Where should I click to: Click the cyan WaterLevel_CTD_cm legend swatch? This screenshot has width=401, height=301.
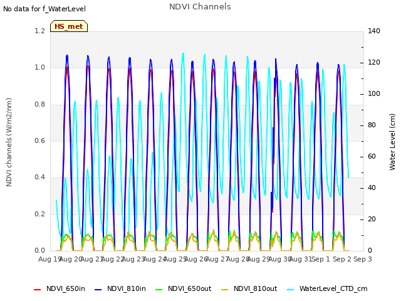[291, 290]
